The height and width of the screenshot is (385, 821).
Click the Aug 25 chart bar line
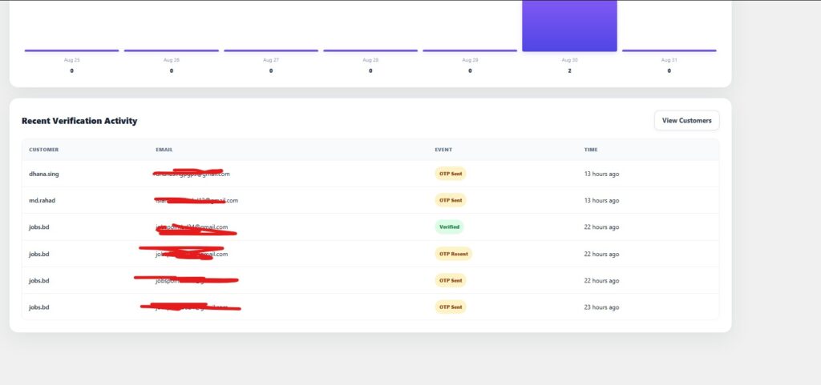tap(71, 50)
